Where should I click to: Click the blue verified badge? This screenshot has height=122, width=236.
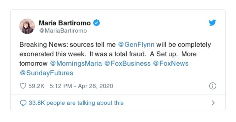point(97,23)
